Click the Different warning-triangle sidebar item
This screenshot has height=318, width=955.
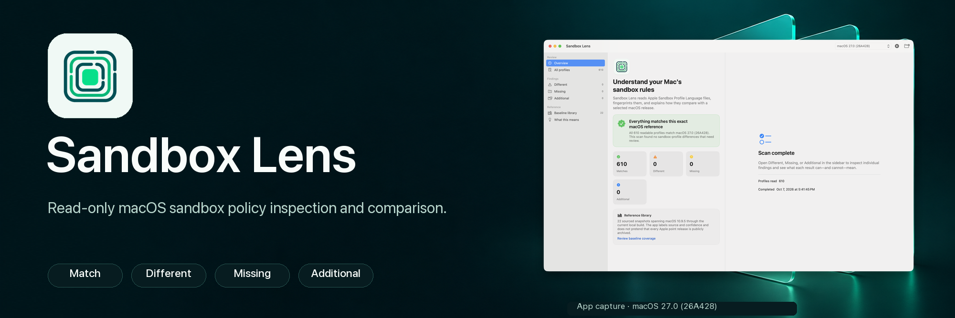tap(575, 85)
